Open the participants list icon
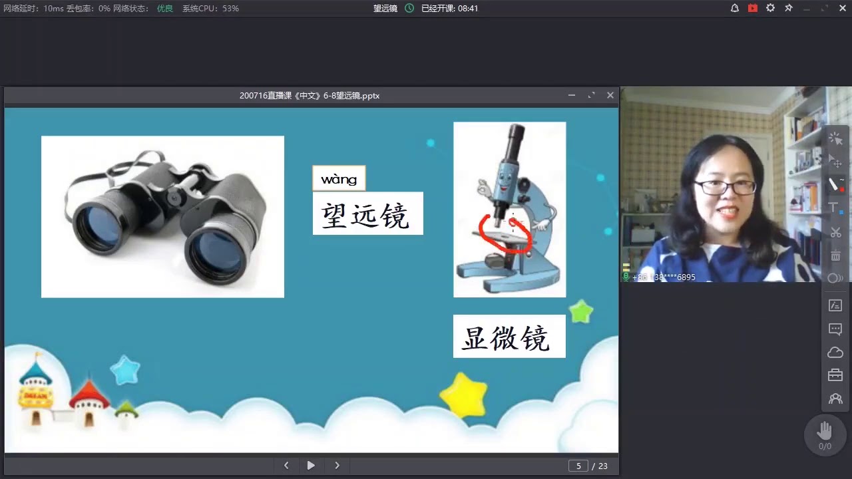The width and height of the screenshot is (852, 479). coord(835,399)
